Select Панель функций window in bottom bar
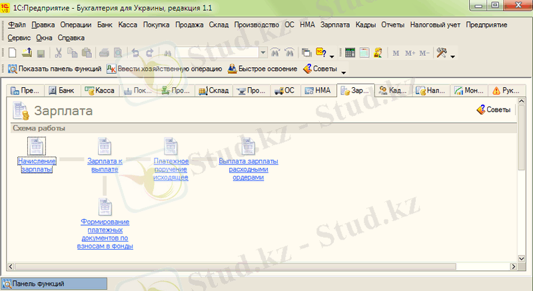The image size is (533, 291). [54, 284]
